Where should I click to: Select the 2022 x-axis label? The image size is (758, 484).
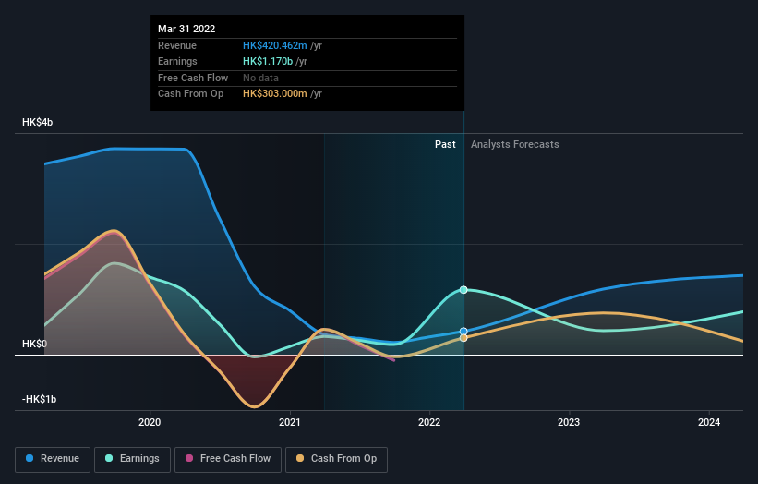(429, 423)
